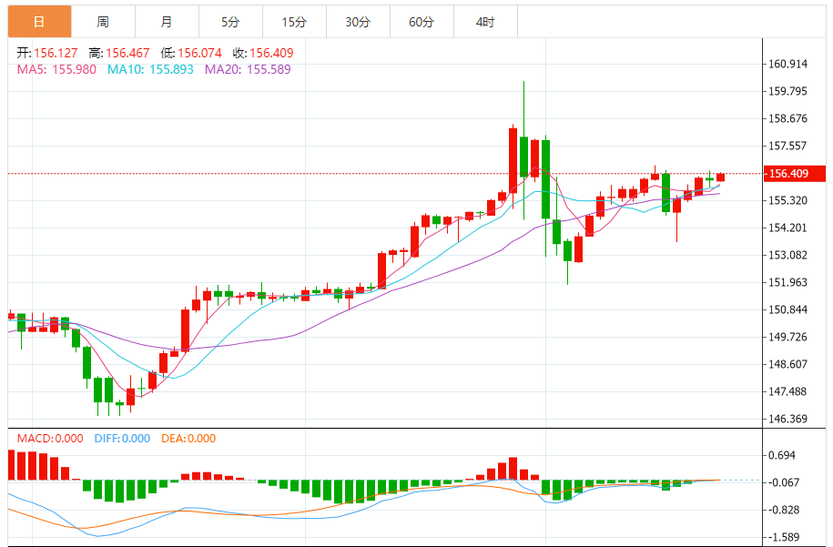Click the 157.557 price axis label
Viewport: 833px width, 547px height.
pos(787,146)
